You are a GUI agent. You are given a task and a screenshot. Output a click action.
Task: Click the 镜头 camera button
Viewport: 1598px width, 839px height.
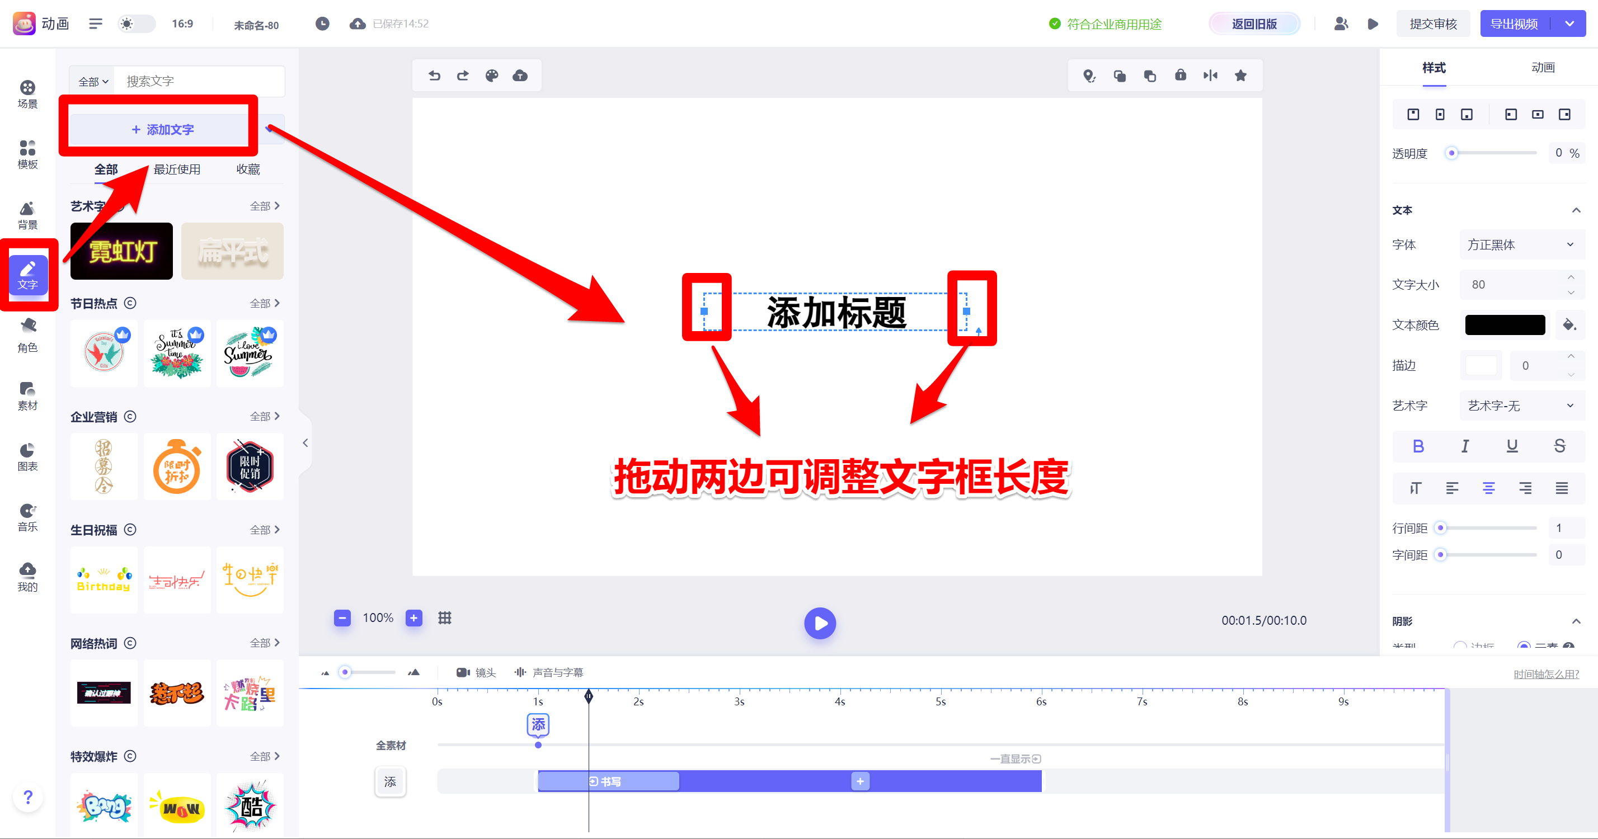point(476,673)
